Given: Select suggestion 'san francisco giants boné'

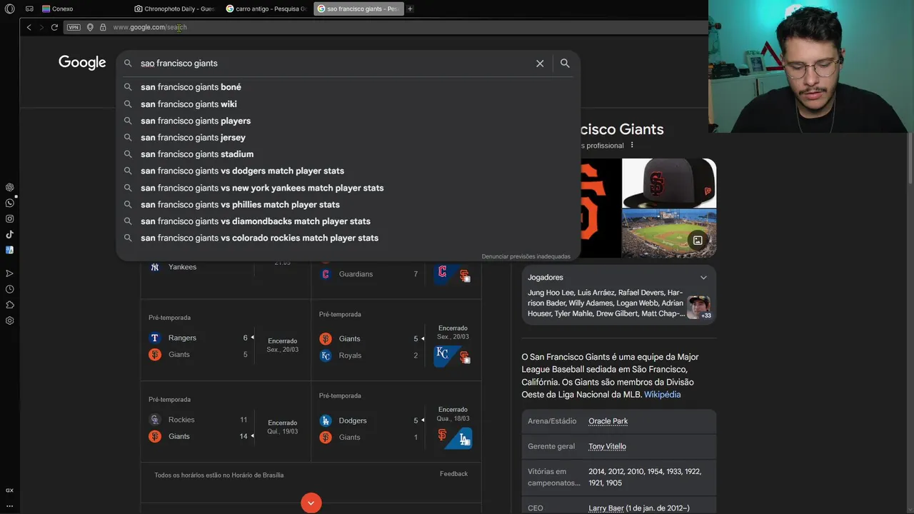Looking at the screenshot, I should pyautogui.click(x=348, y=87).
